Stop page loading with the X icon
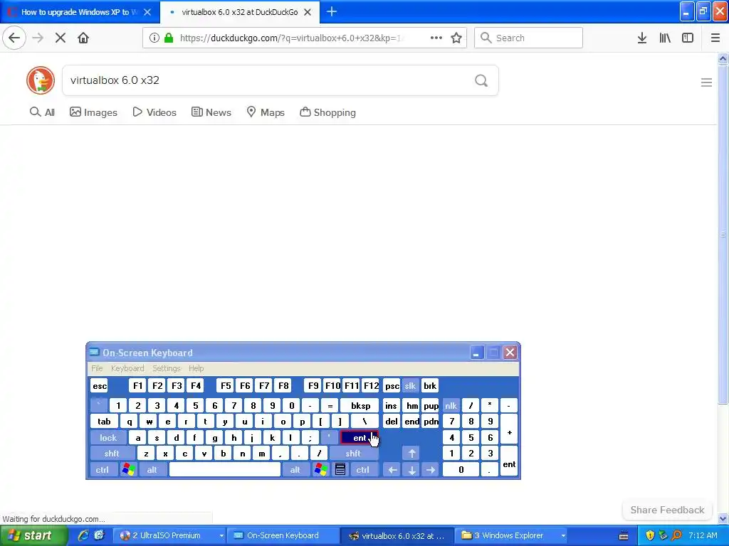 tap(61, 38)
